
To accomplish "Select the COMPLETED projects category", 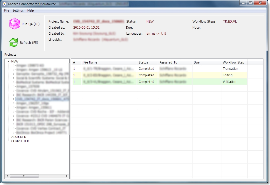I will coord(20,141).
